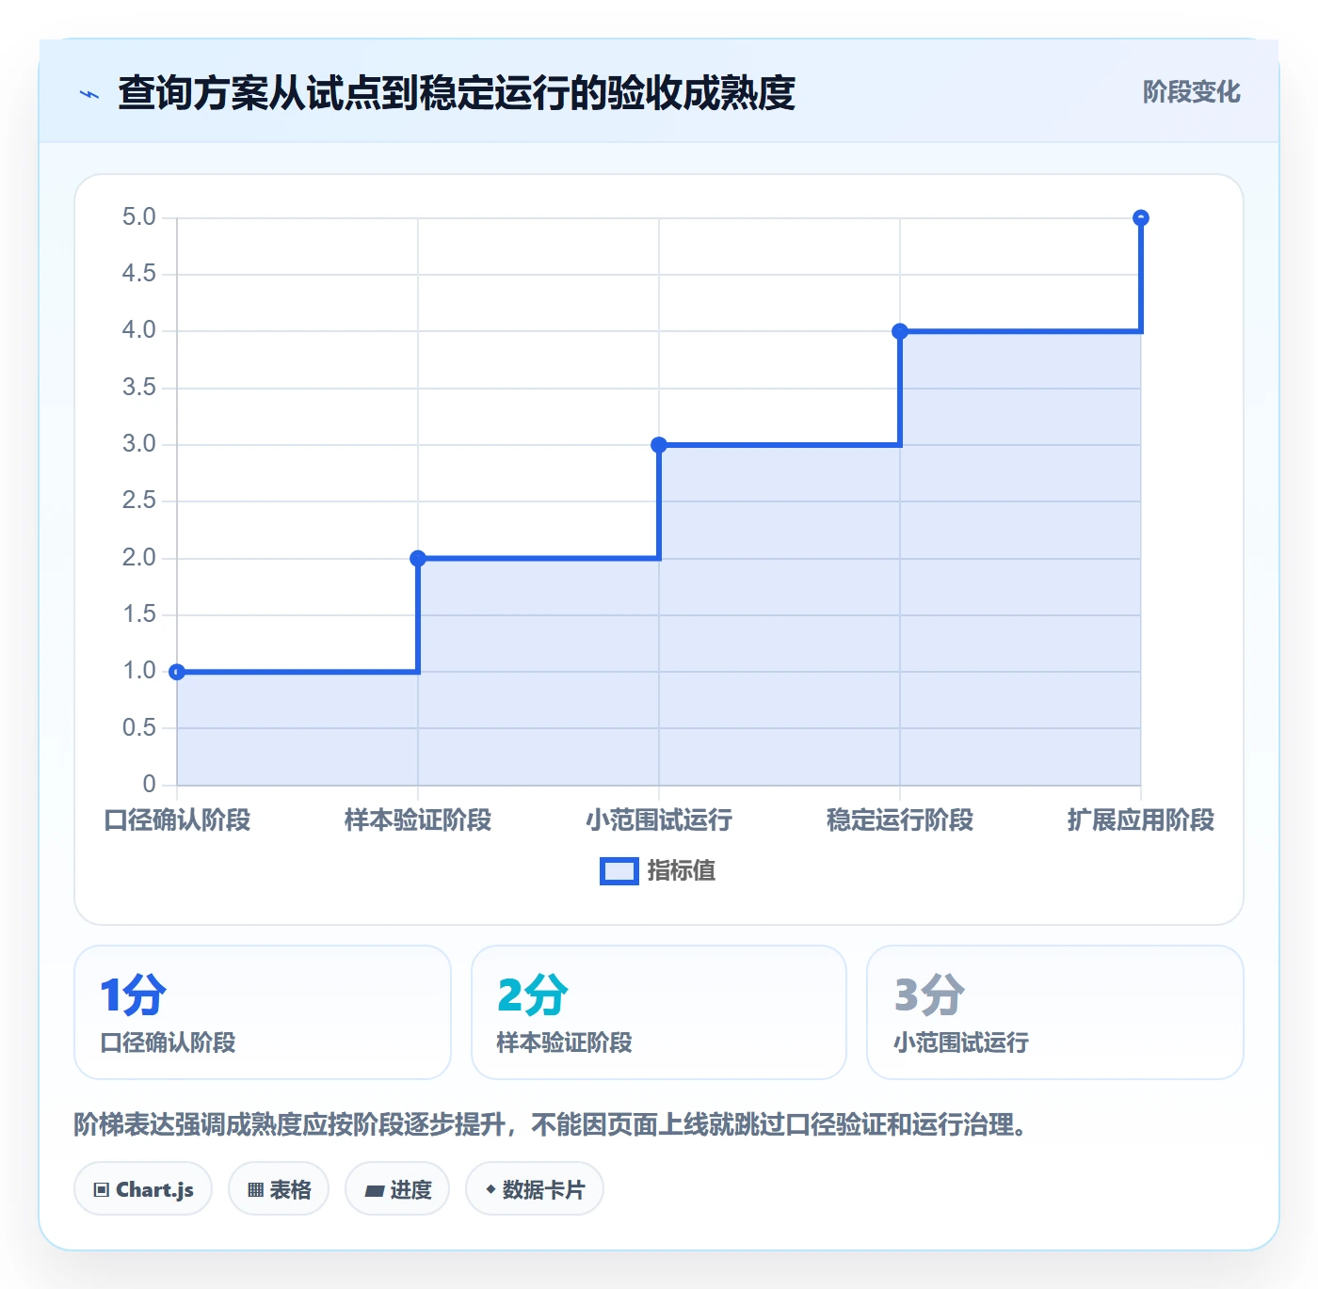This screenshot has width=1318, height=1289.
Task: Click the Chart.js tag chip
Action: 143,1189
